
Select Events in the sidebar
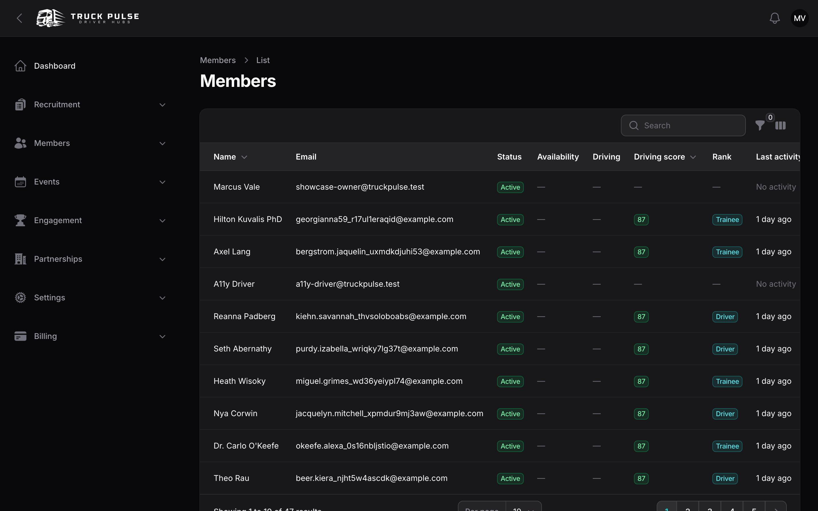47,181
